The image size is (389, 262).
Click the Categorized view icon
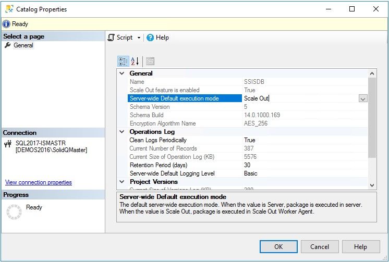tap(123, 61)
